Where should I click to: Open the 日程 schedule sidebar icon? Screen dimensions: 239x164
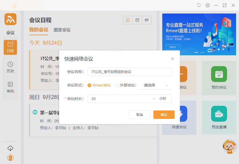click(10, 47)
